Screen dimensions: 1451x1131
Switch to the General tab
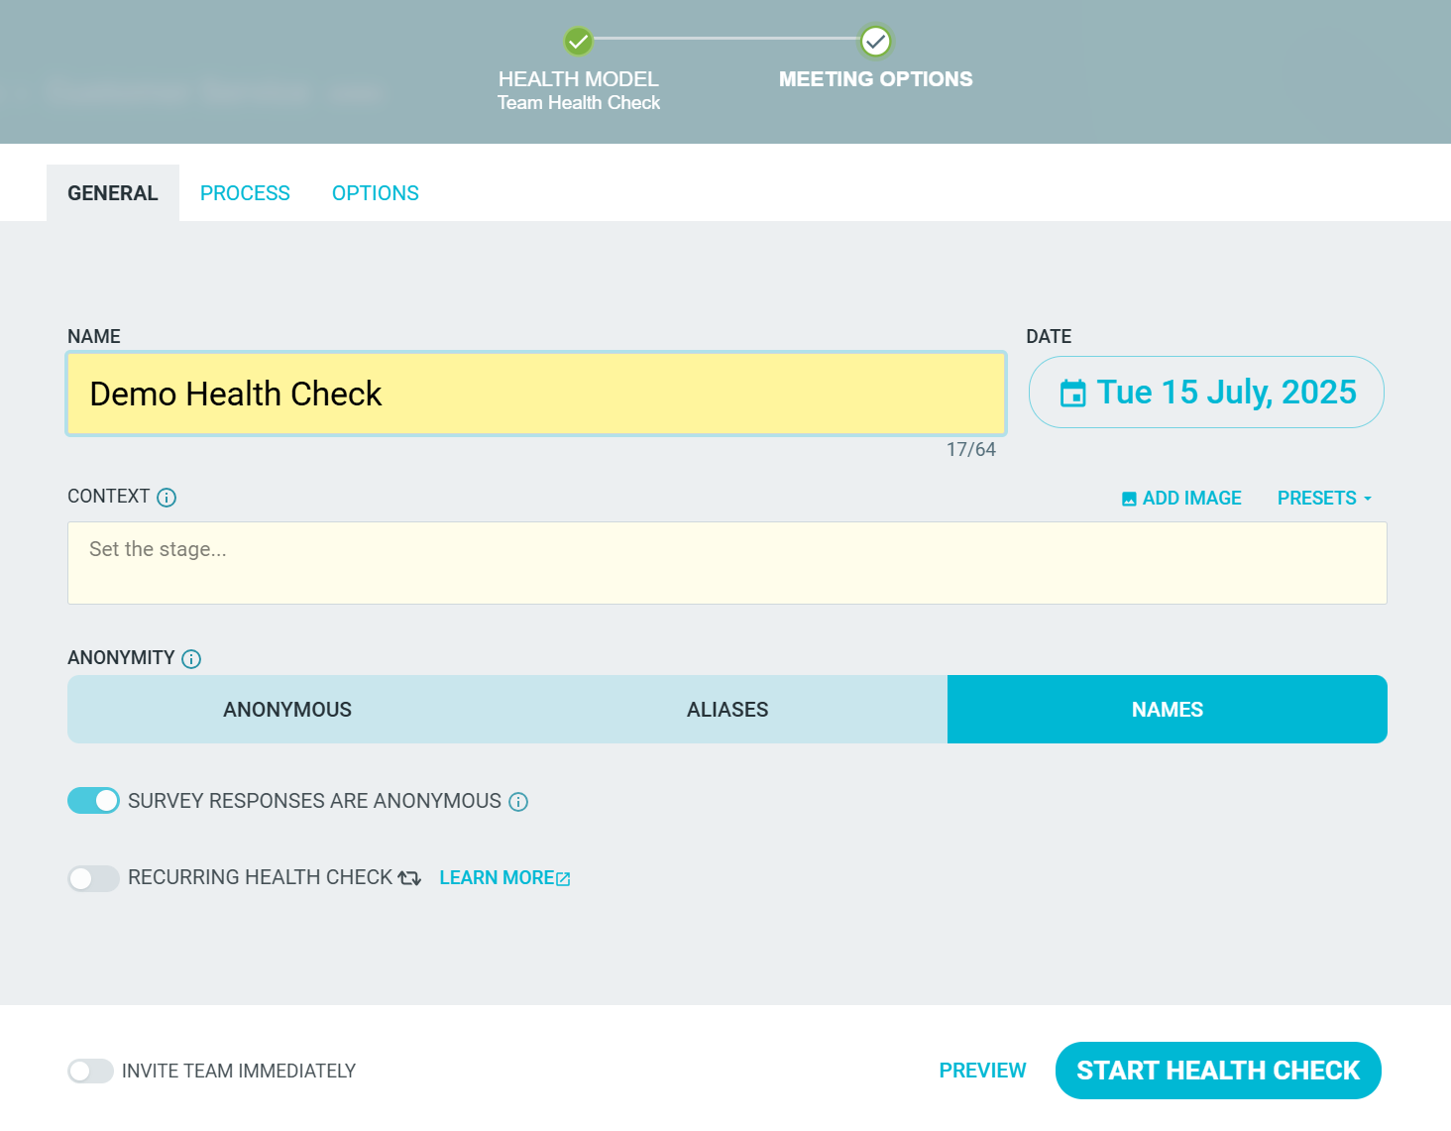click(113, 193)
